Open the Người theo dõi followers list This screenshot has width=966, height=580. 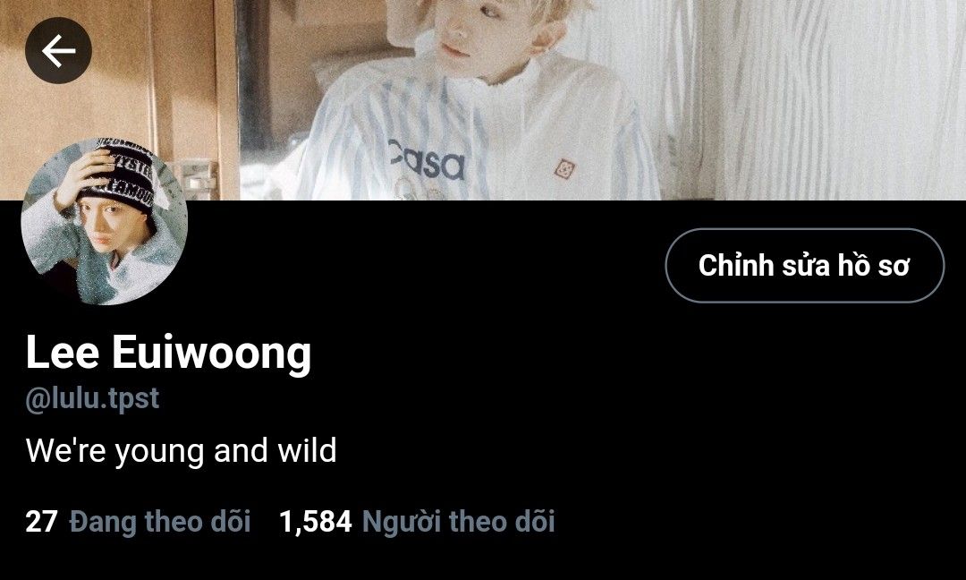(458, 522)
